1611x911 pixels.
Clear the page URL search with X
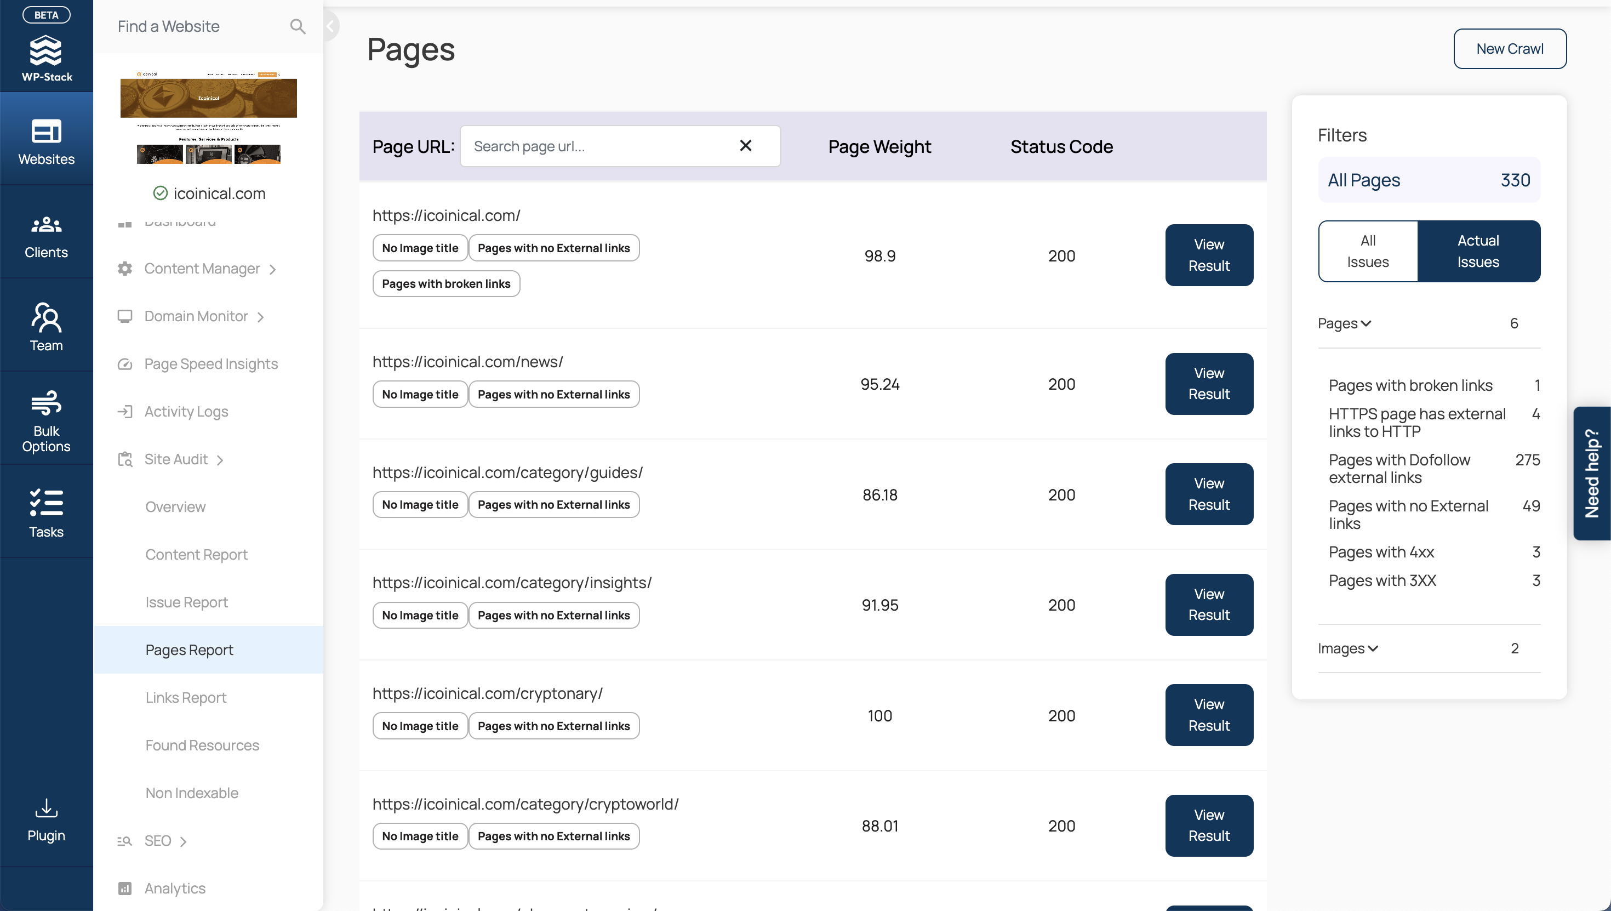point(745,146)
